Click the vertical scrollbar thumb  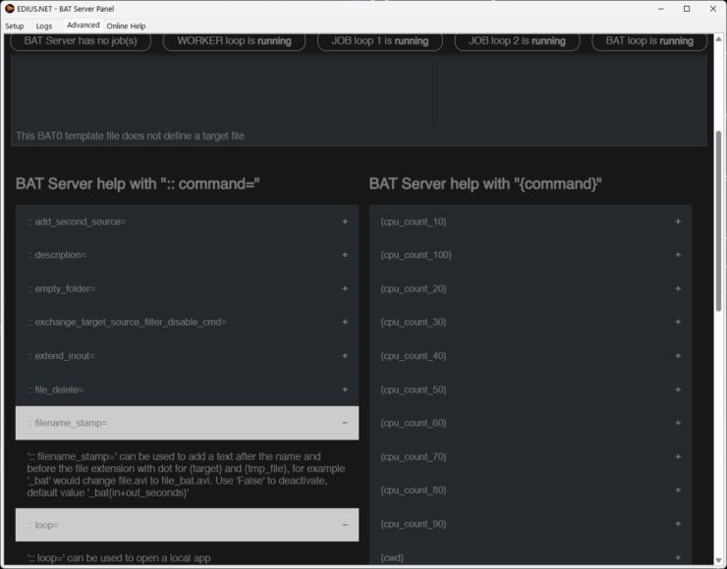click(x=719, y=221)
